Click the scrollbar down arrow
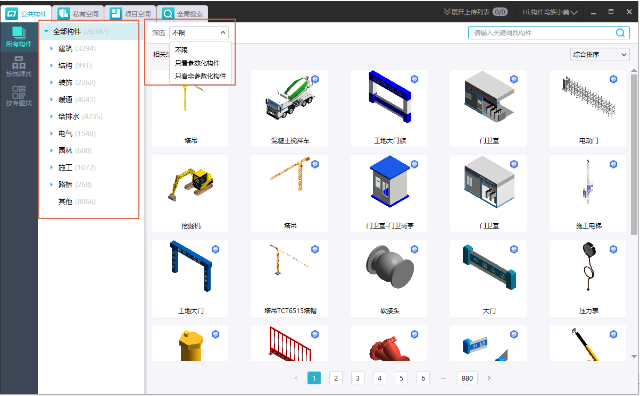Viewport: 640px width, 396px height. tap(634, 357)
